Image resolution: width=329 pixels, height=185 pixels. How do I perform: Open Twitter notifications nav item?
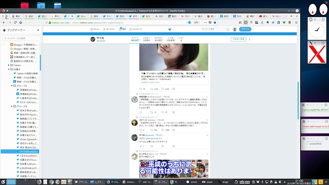pyautogui.click(x=122, y=29)
